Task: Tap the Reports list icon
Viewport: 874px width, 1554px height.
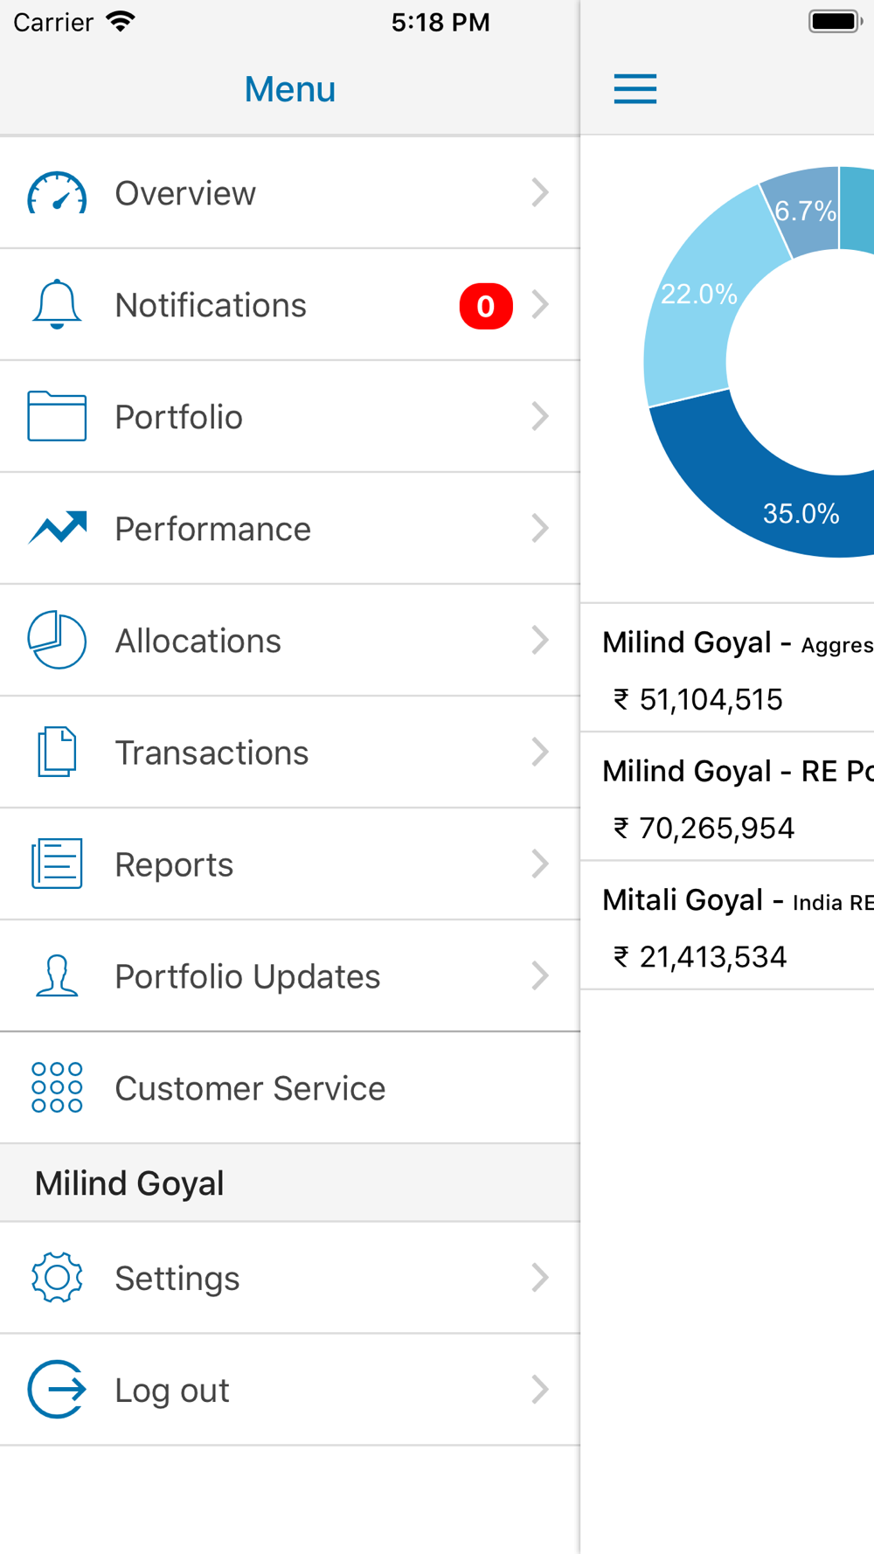Action: click(x=57, y=864)
